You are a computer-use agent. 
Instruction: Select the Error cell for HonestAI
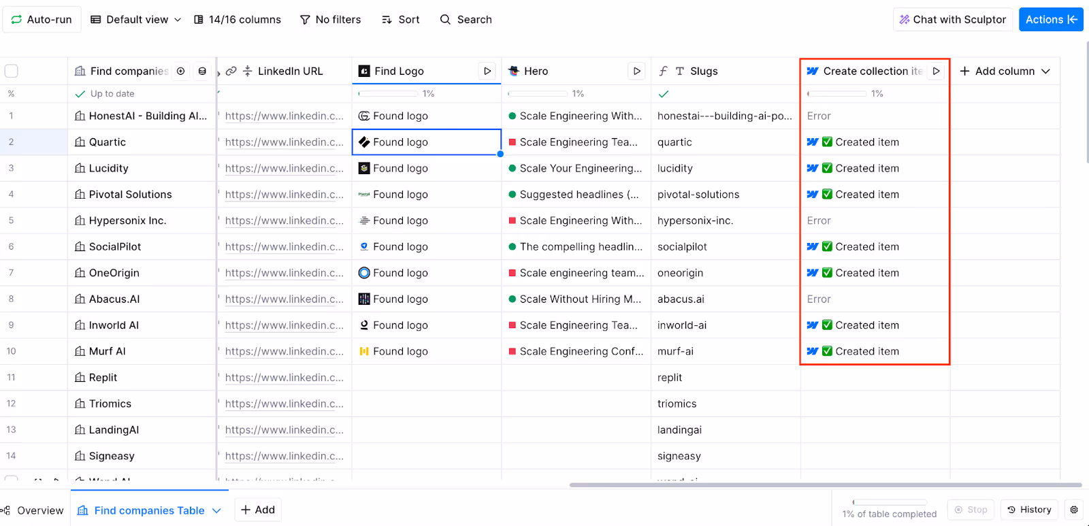click(875, 116)
